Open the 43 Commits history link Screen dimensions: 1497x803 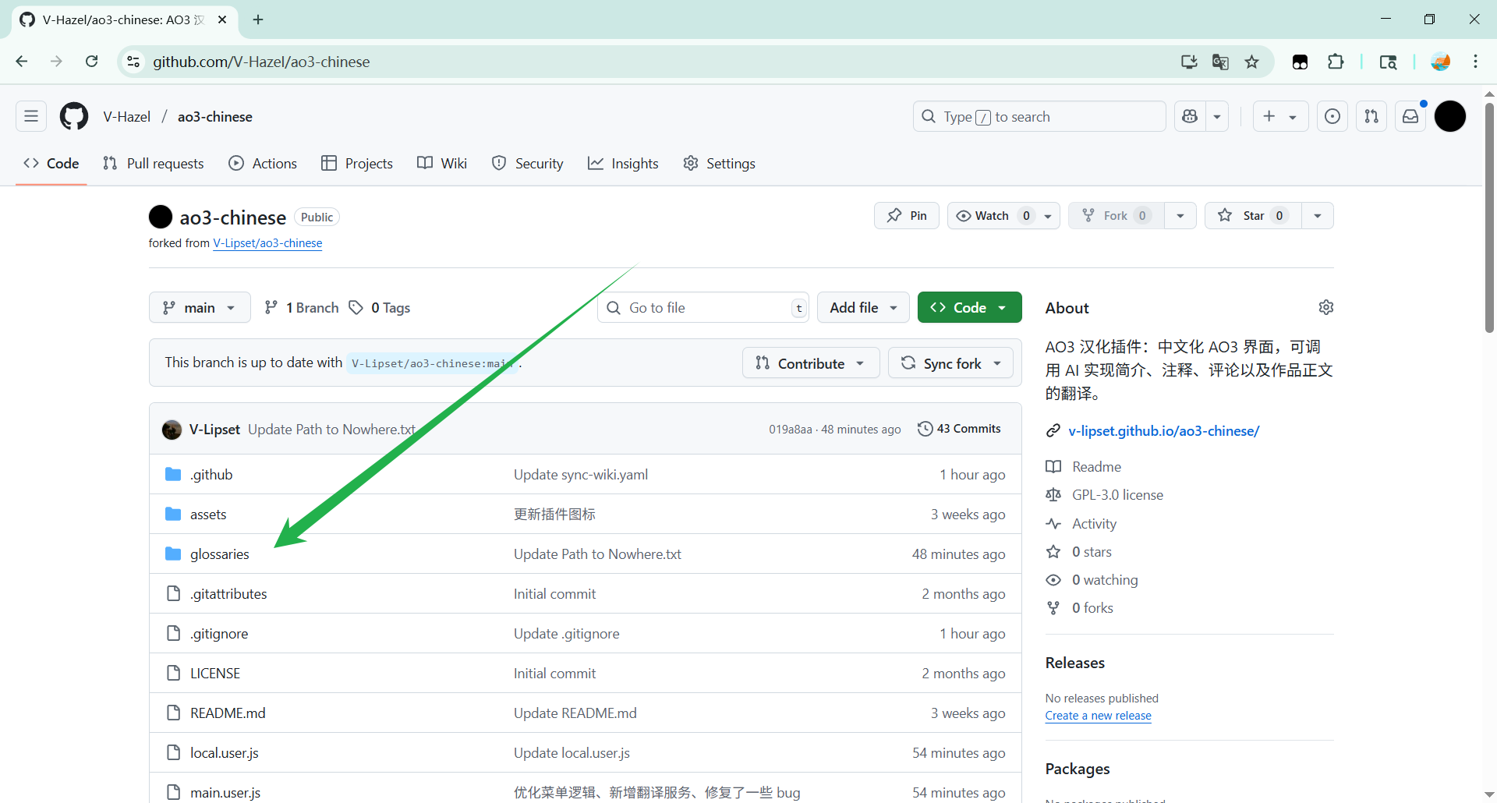coord(959,429)
